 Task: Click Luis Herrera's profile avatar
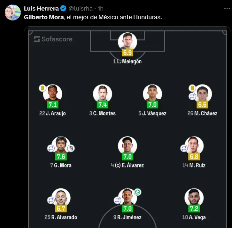click(13, 12)
